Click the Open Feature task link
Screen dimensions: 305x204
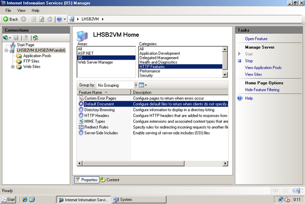tap(256, 39)
